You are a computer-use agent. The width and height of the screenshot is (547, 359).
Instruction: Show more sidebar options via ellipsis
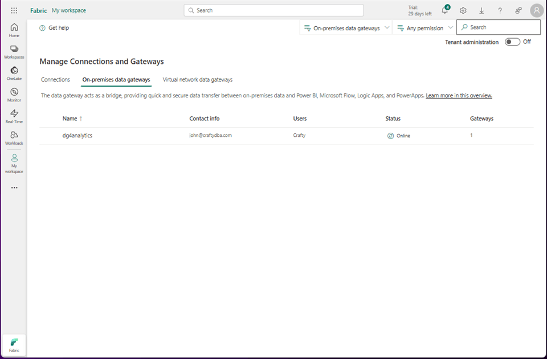14,187
